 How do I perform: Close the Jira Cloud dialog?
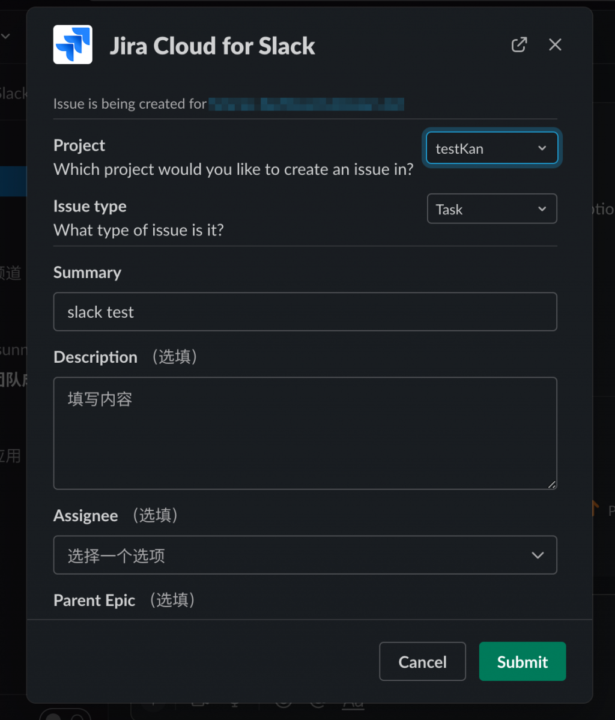point(555,45)
